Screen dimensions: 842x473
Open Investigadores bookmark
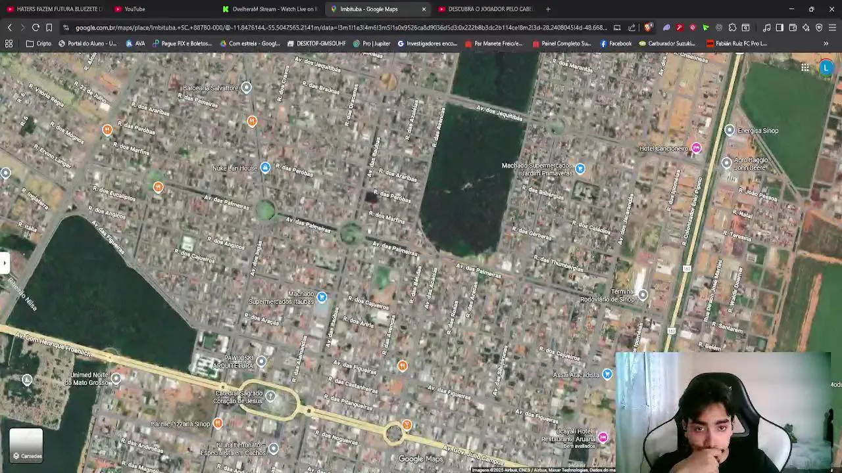coord(428,43)
